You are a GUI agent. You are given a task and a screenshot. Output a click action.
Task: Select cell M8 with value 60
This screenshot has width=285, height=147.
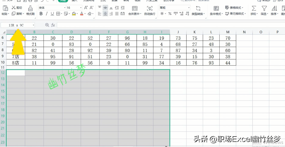(228, 51)
